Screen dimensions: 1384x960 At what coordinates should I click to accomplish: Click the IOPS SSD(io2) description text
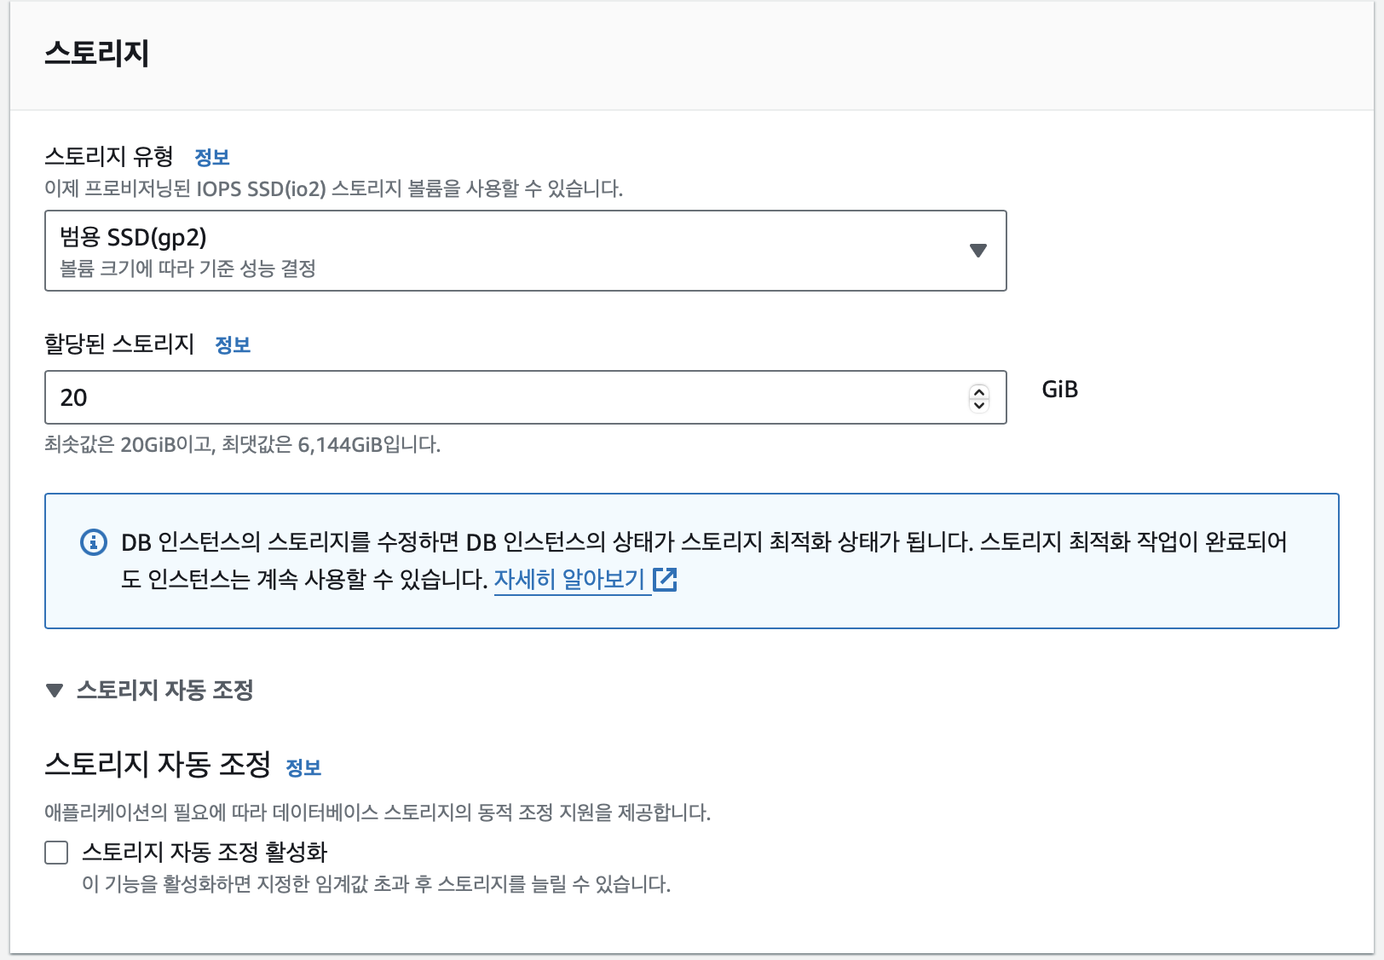pos(334,188)
